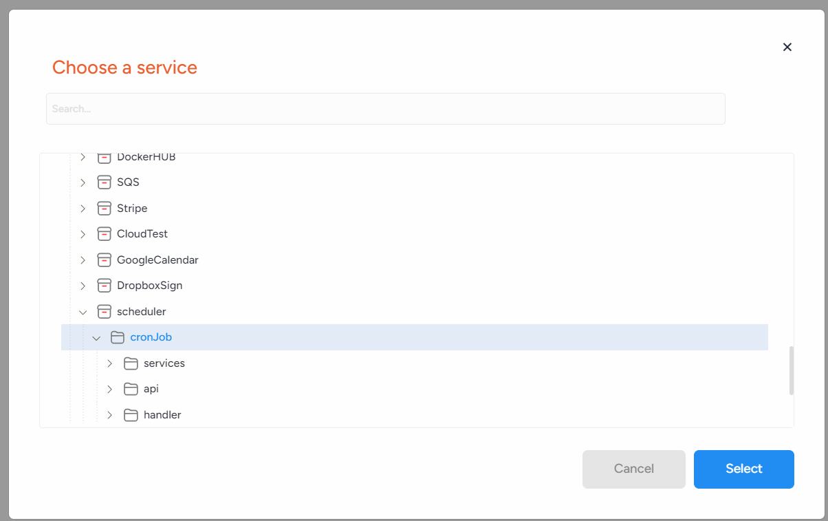Click the CloudTest archive icon
828x521 pixels.
click(x=104, y=234)
